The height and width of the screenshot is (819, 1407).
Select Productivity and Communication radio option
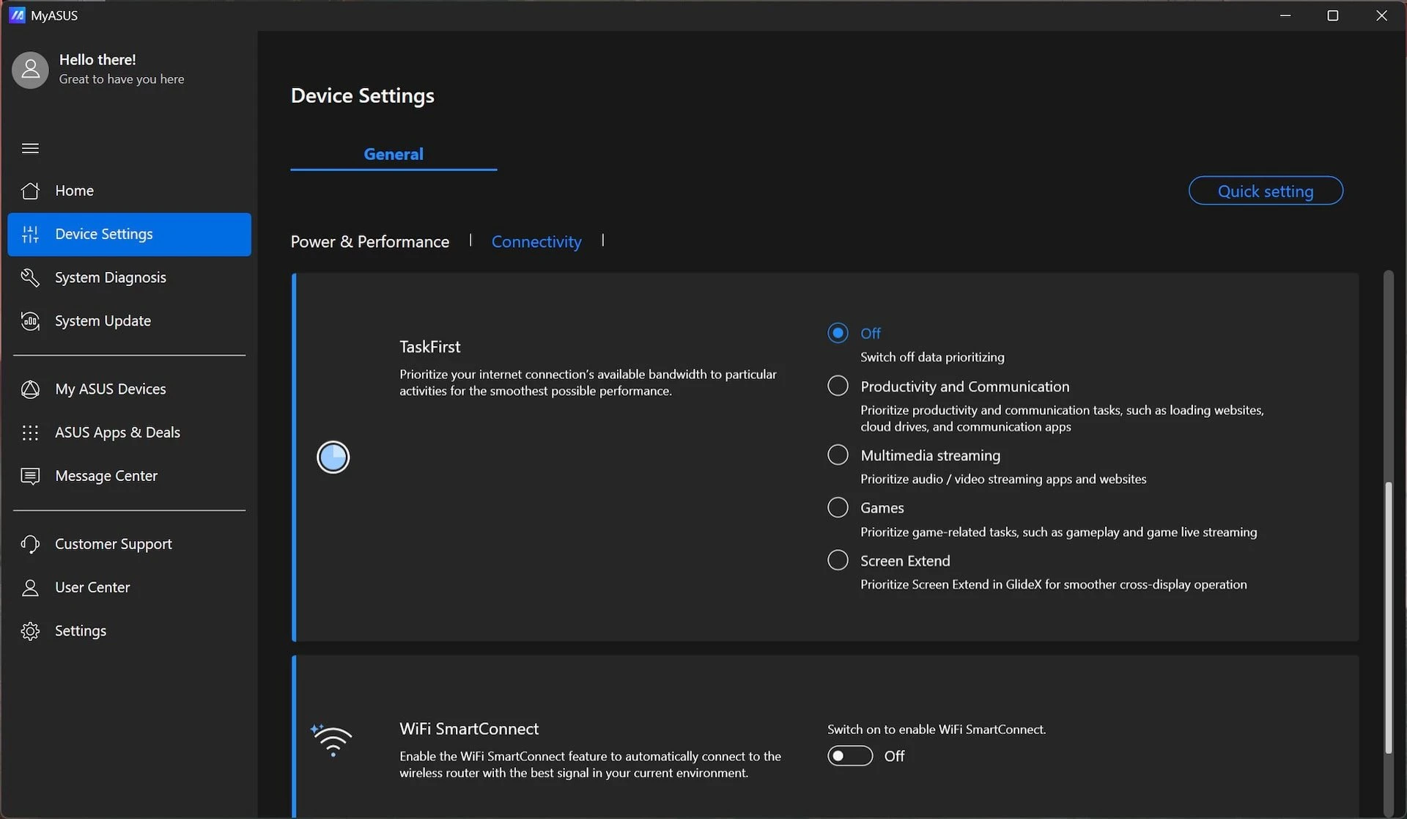pos(838,386)
